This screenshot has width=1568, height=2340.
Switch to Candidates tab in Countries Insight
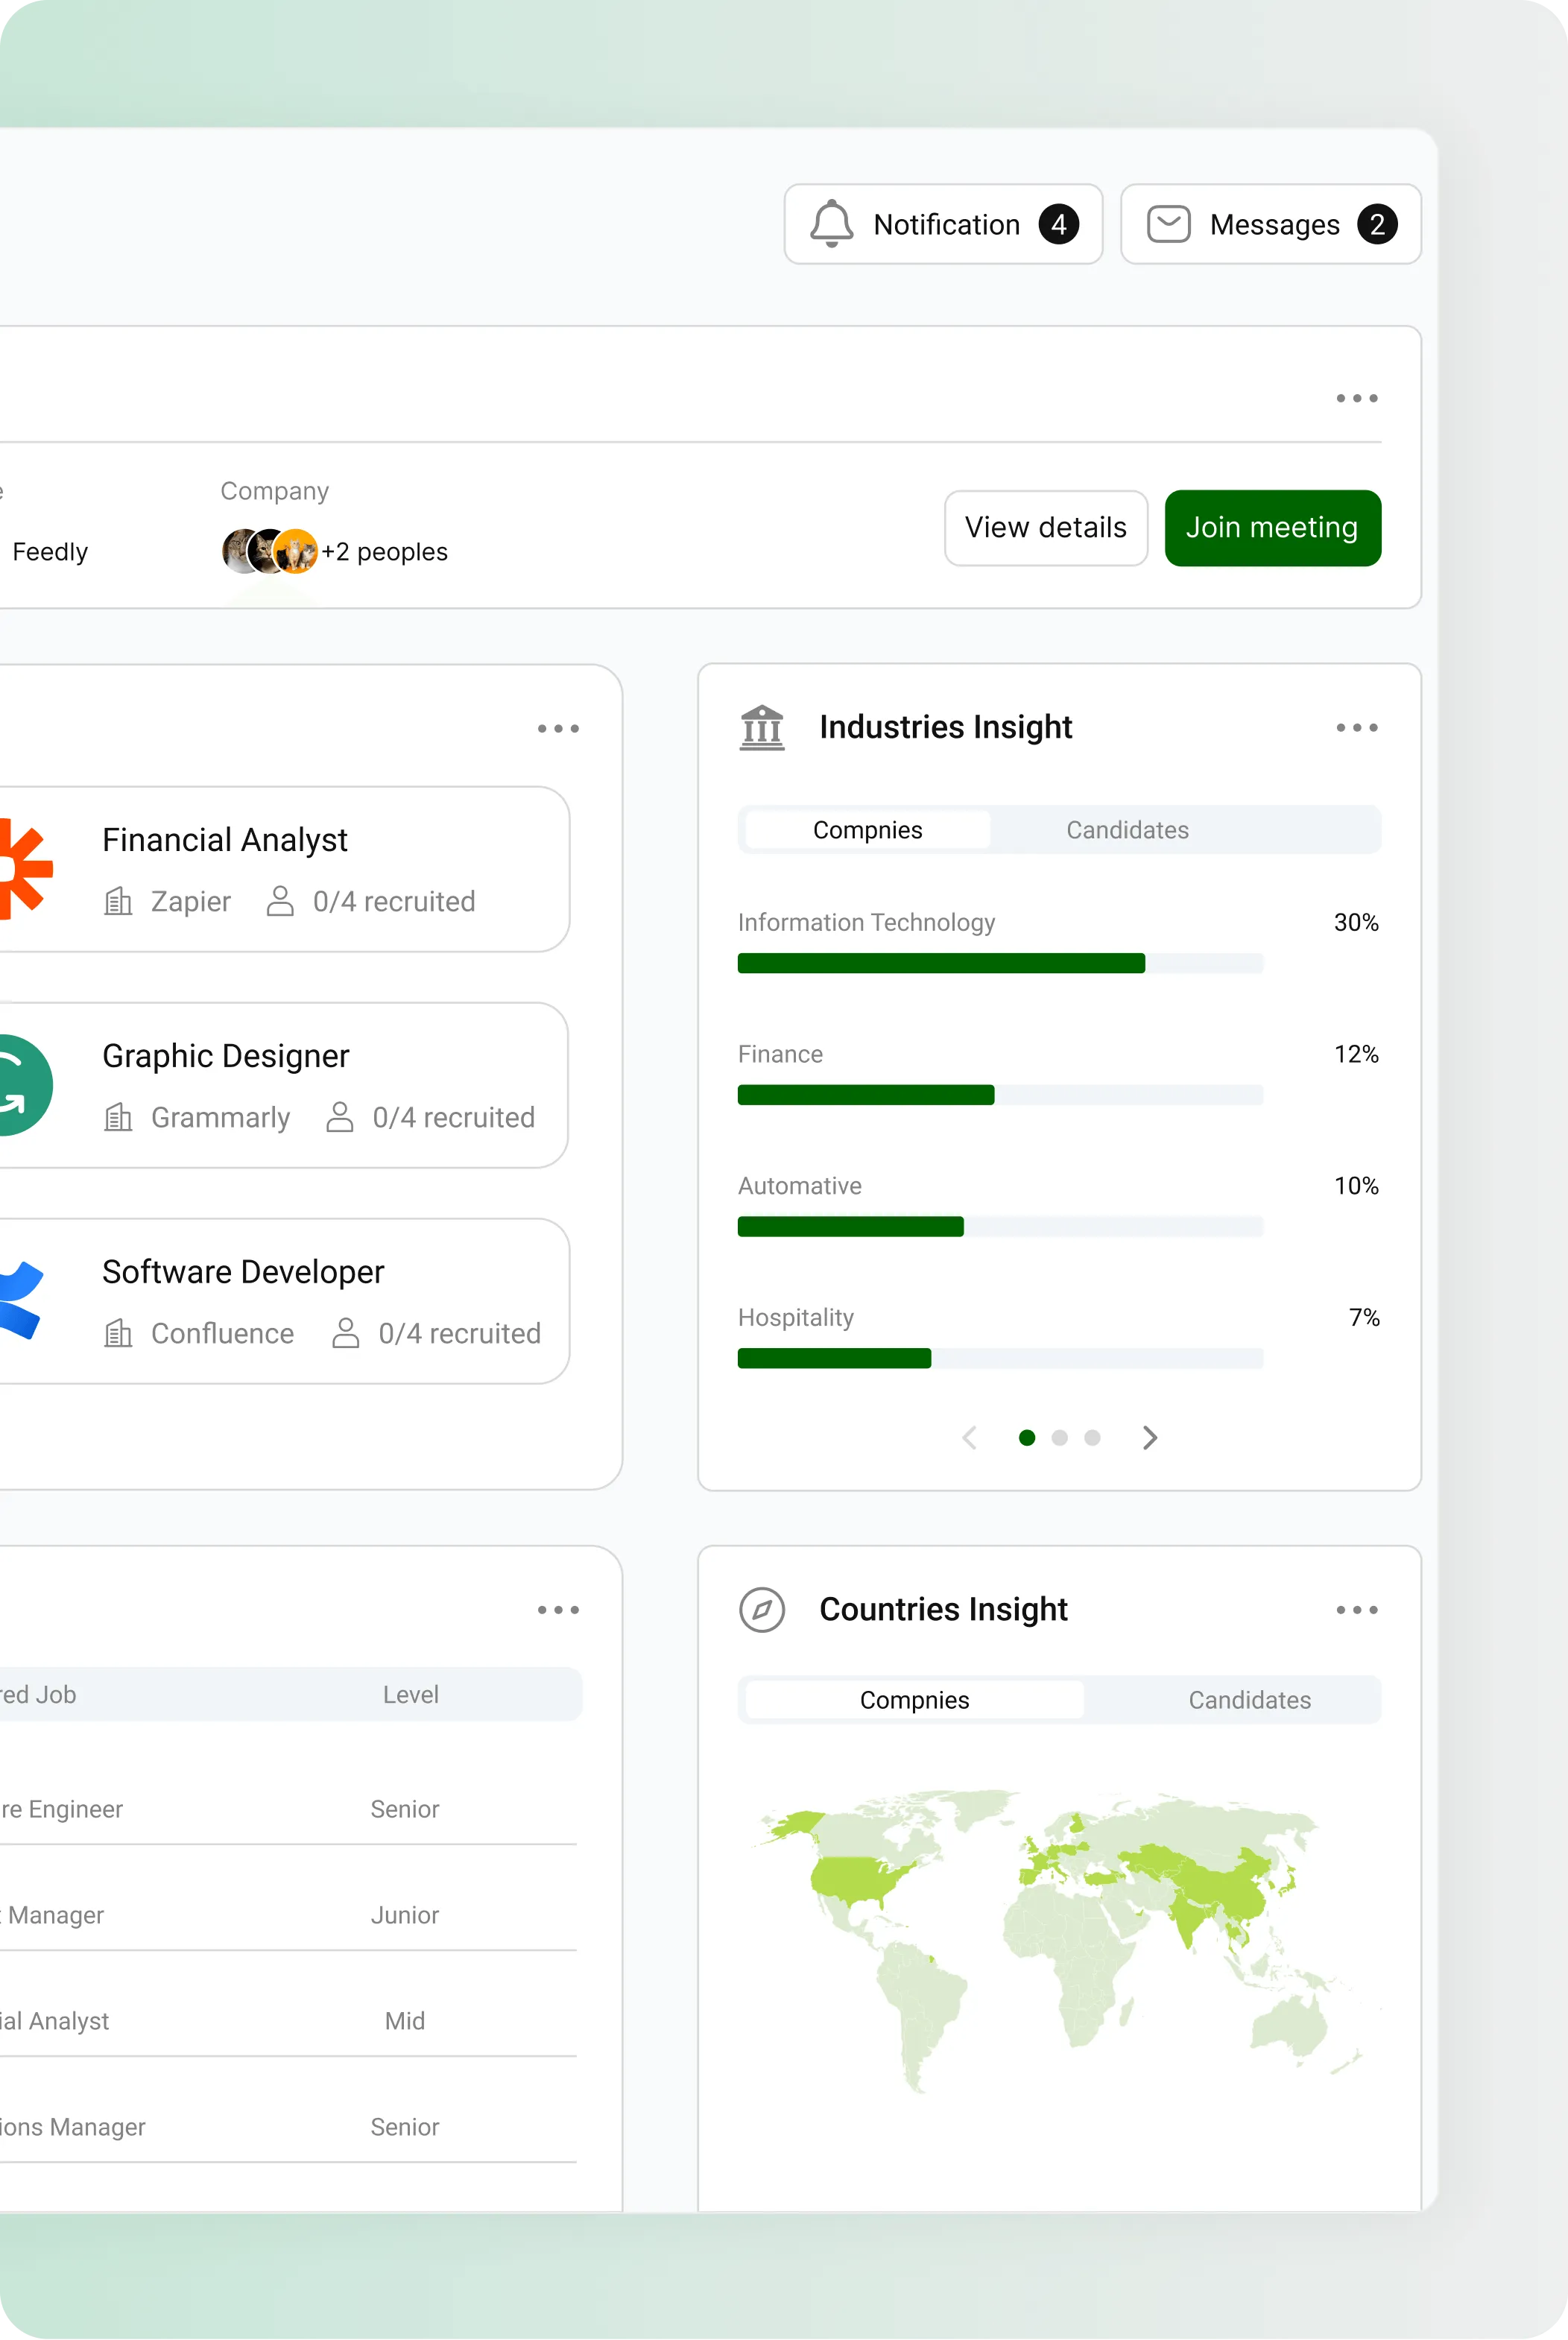pos(1249,1700)
